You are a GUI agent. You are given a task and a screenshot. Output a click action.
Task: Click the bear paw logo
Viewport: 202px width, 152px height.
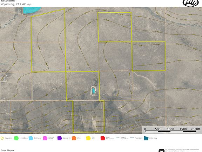(191, 3)
